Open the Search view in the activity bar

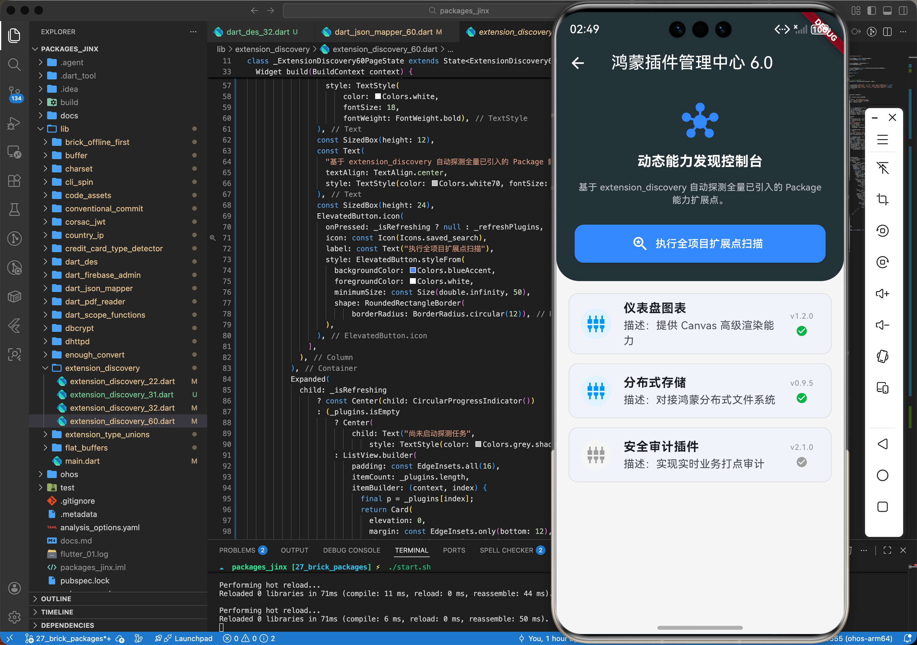[x=14, y=64]
